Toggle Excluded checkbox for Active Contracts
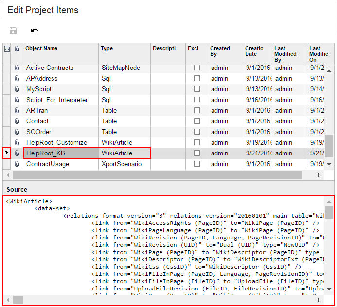Viewport: 337px width, 307px height. tap(197, 68)
